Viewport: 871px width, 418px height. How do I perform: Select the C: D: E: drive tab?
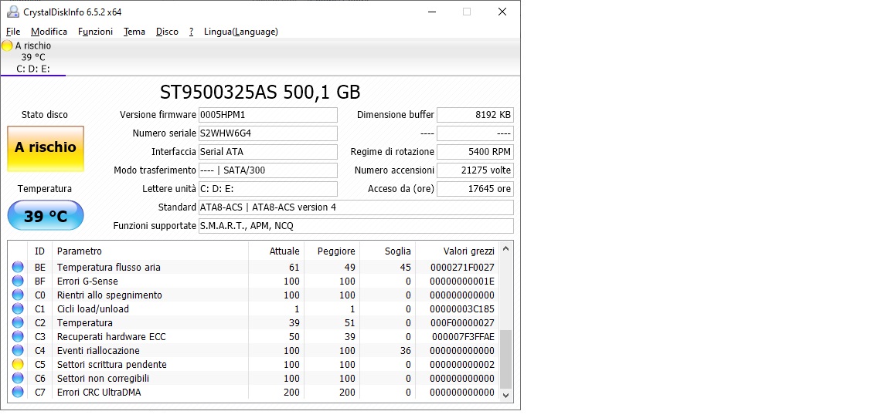(x=33, y=57)
